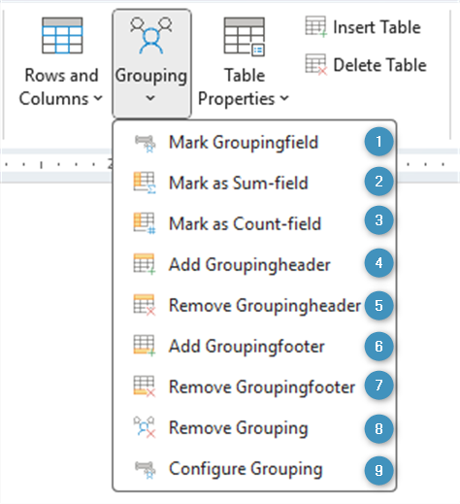Collapse the Grouping dropdown arrow

click(150, 98)
